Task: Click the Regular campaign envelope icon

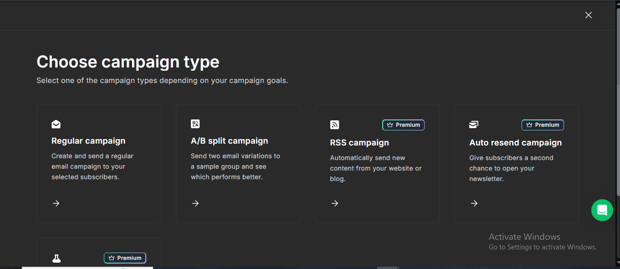Action: coord(56,124)
